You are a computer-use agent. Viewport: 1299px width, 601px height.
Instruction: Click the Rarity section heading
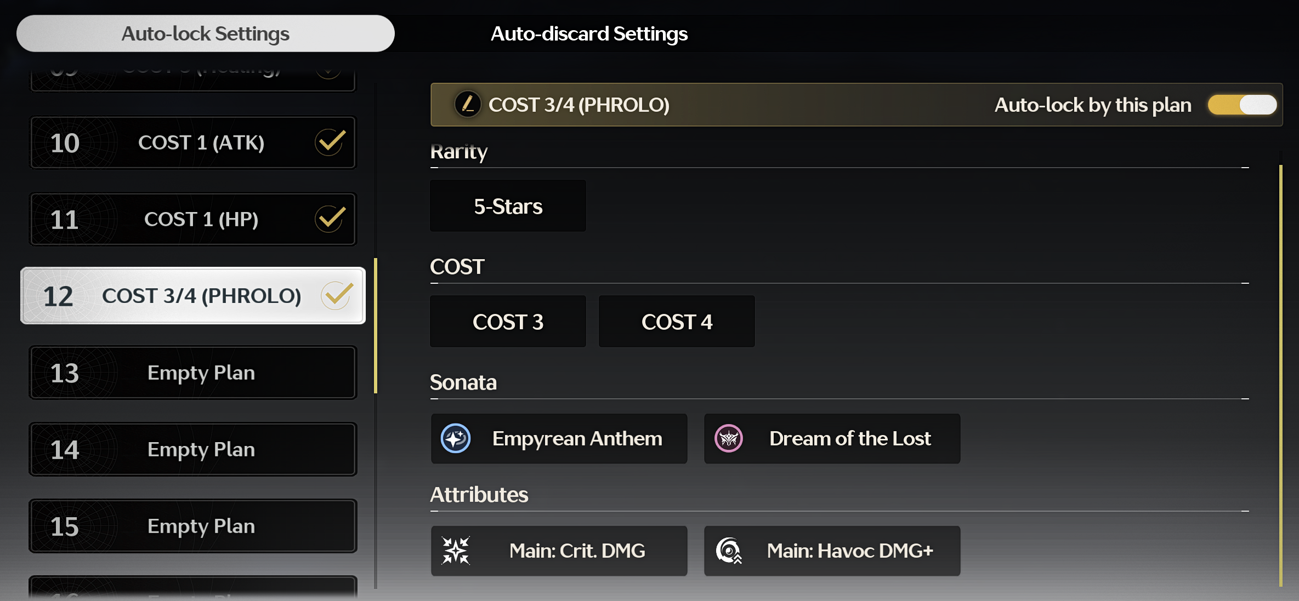click(x=459, y=151)
